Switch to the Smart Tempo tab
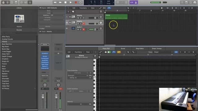 point(157,49)
